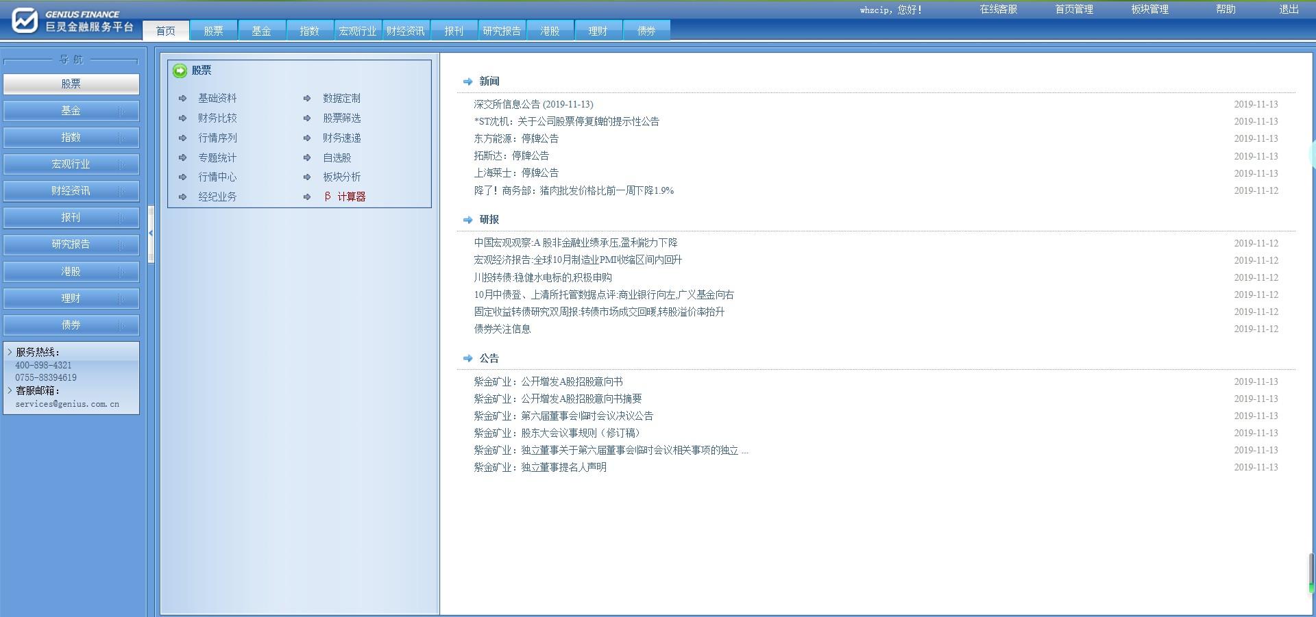The height and width of the screenshot is (617, 1316).
Task: Click the arrow icon next to 研报 section
Action: [467, 220]
